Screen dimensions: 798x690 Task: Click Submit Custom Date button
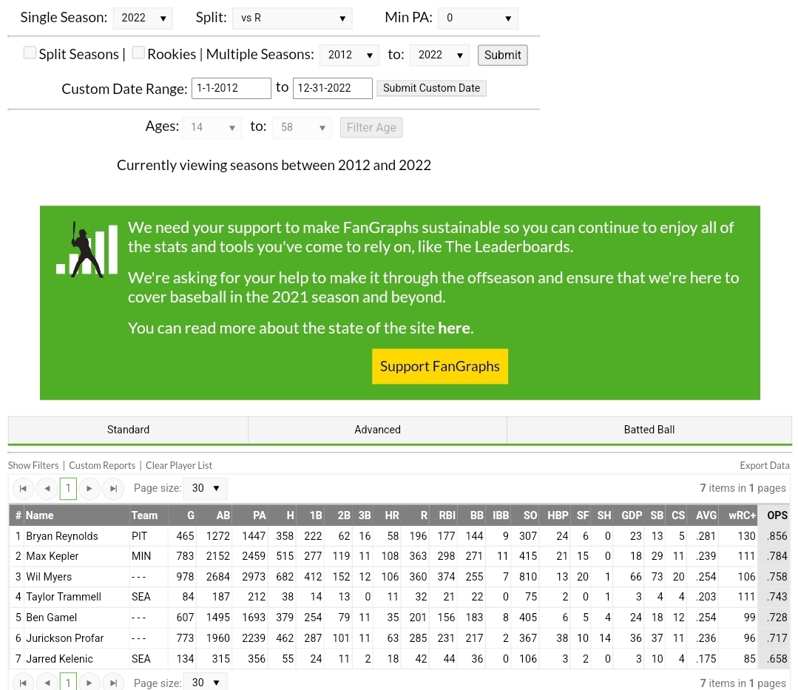(432, 88)
